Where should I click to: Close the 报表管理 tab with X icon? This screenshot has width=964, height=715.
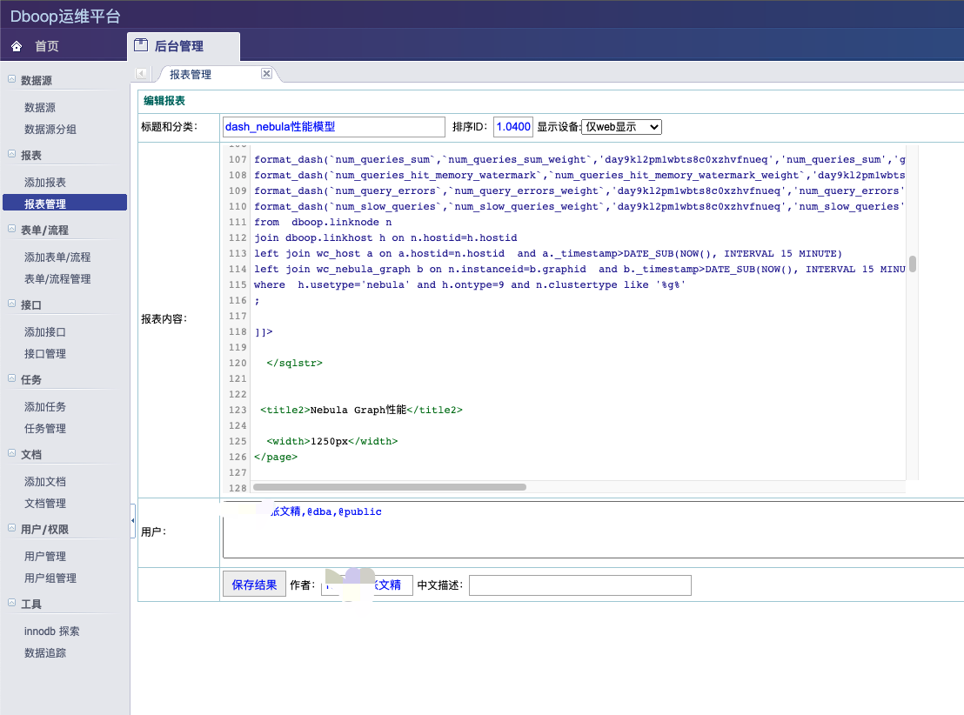click(x=266, y=74)
